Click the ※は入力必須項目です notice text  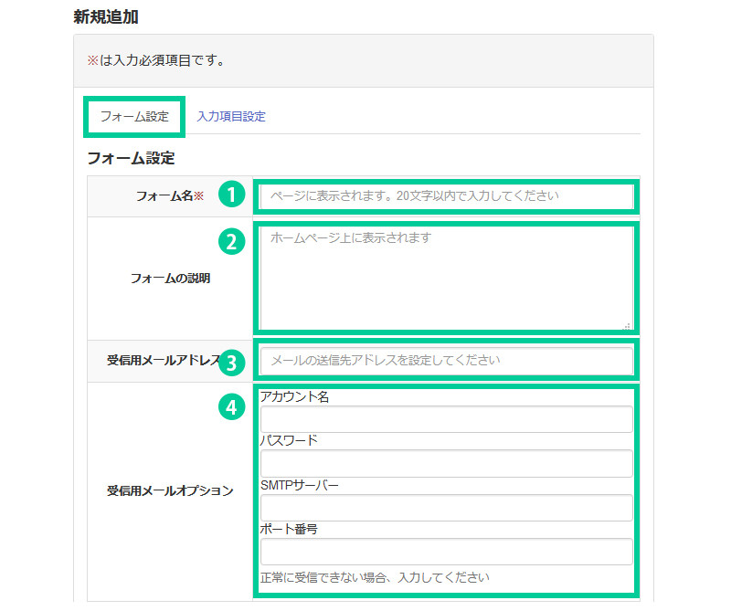click(x=155, y=61)
